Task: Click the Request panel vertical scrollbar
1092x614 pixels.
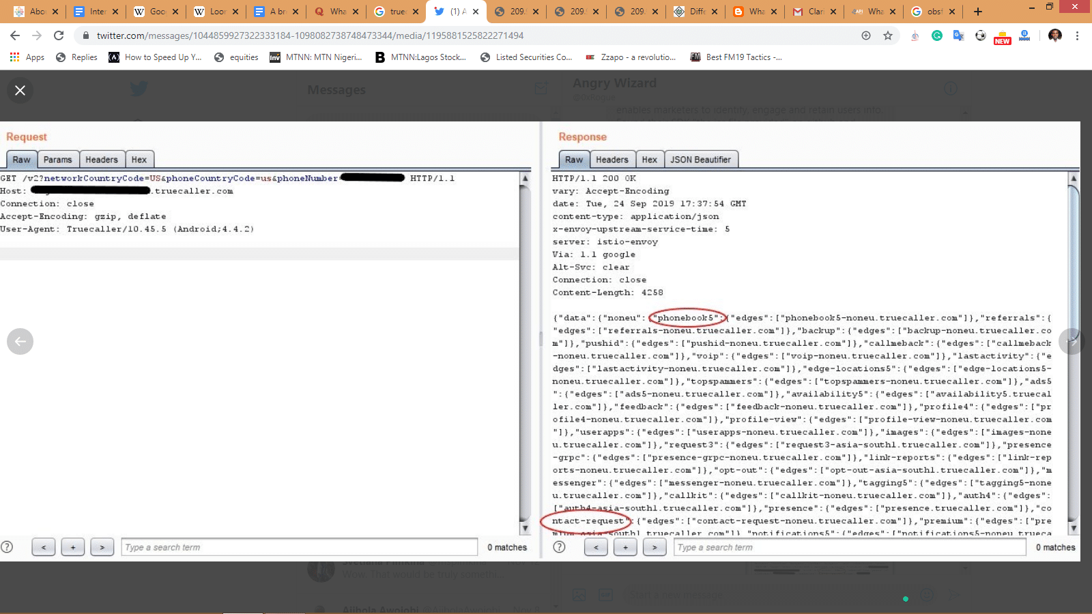Action: [x=525, y=353]
